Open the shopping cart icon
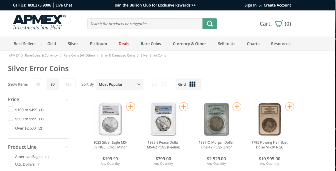Screen dimensions: 336x171 pyautogui.click(x=279, y=24)
